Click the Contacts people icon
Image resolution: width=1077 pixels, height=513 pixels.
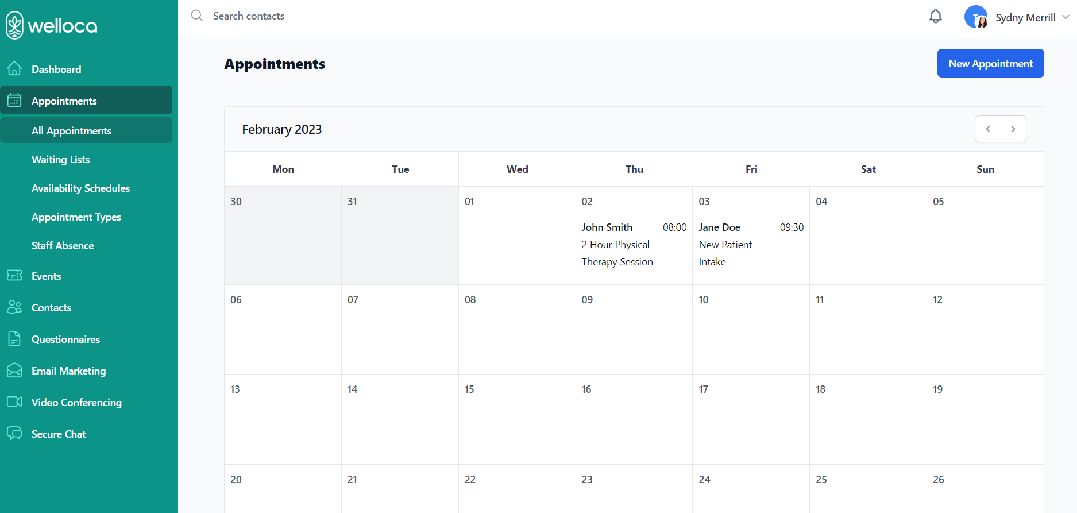click(14, 307)
